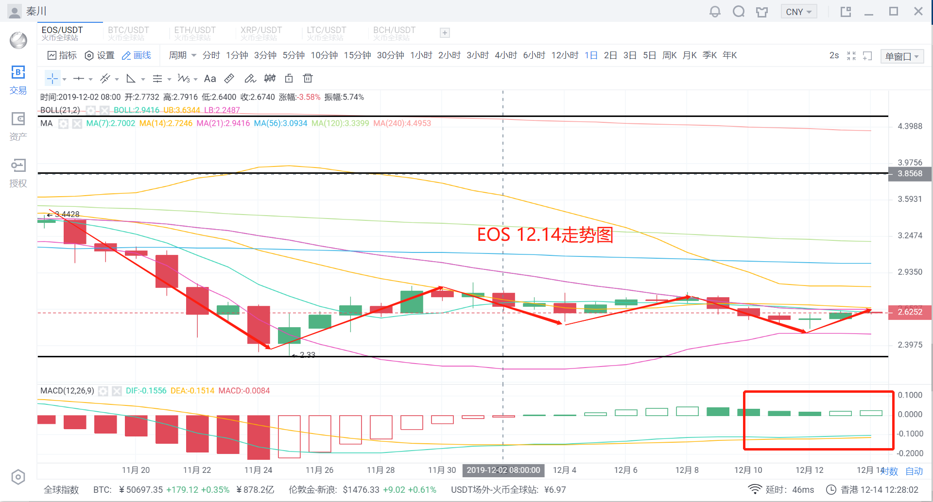The width and height of the screenshot is (933, 502).
Task: Select the 分时 time-sharing view
Action: coord(211,55)
